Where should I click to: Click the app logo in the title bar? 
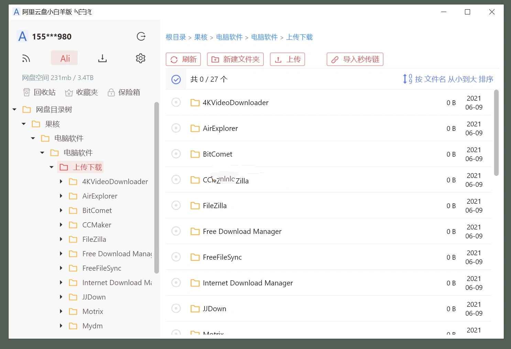tap(16, 12)
